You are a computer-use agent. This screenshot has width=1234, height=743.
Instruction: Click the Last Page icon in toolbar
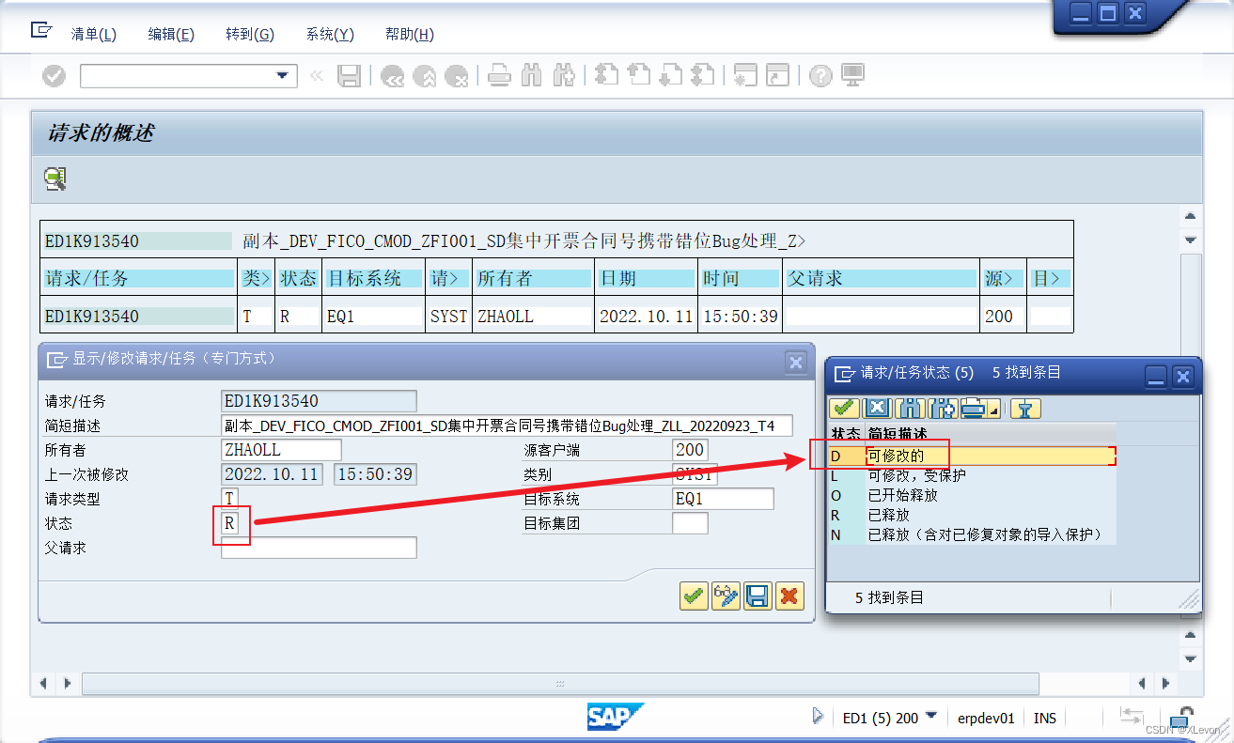[x=703, y=76]
